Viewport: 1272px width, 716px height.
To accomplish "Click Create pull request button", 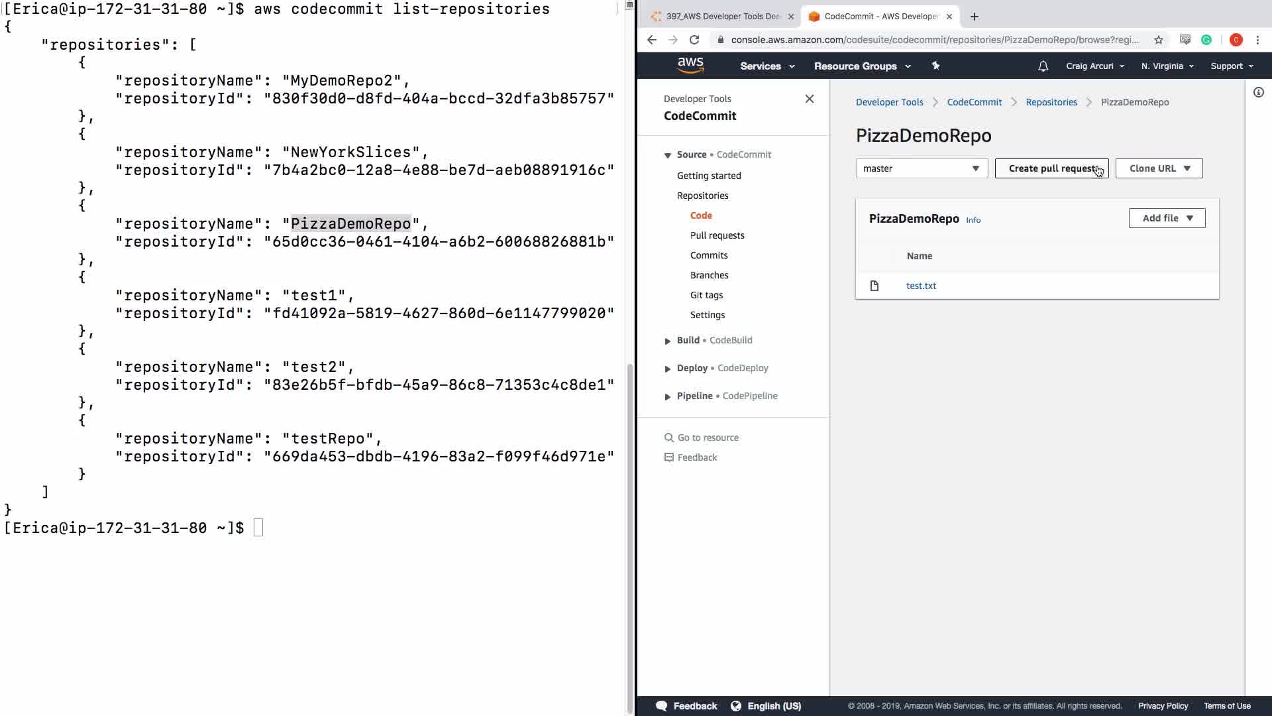I will pos(1051,168).
